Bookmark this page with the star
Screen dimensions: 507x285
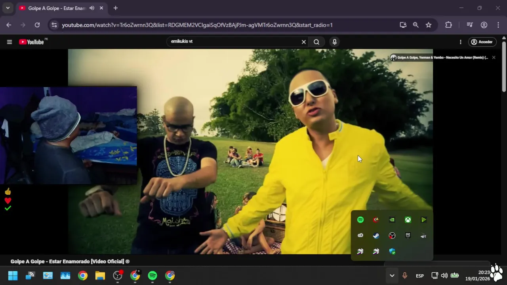[429, 25]
